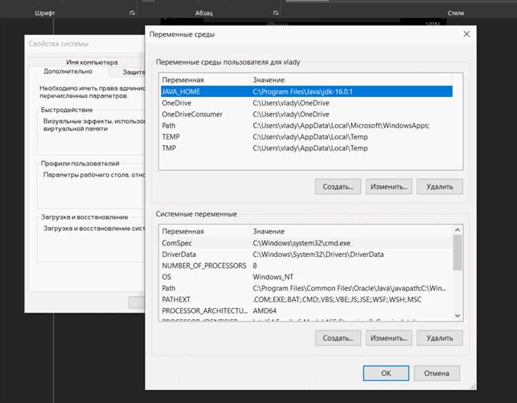Click the AMD64 value cell
Image resolution: width=517 pixels, height=403 pixels.
265,311
